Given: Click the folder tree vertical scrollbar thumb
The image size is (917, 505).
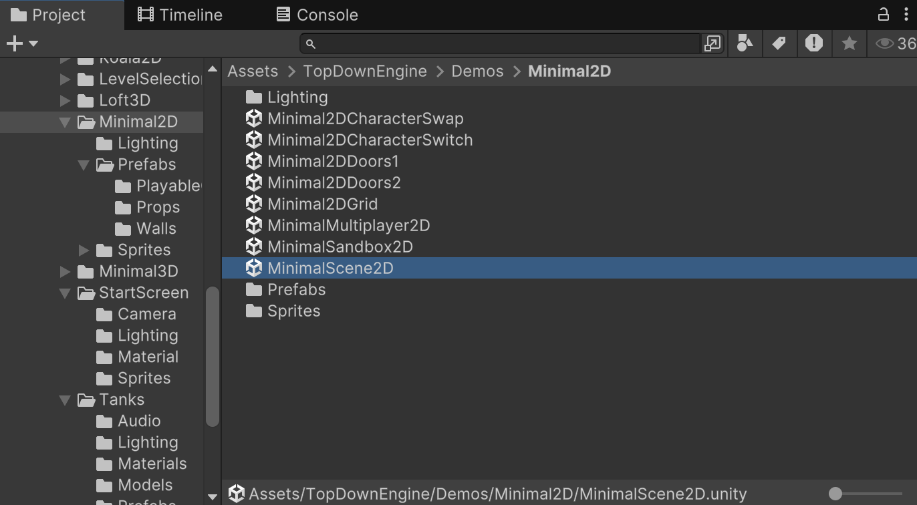Looking at the screenshot, I should point(213,356).
